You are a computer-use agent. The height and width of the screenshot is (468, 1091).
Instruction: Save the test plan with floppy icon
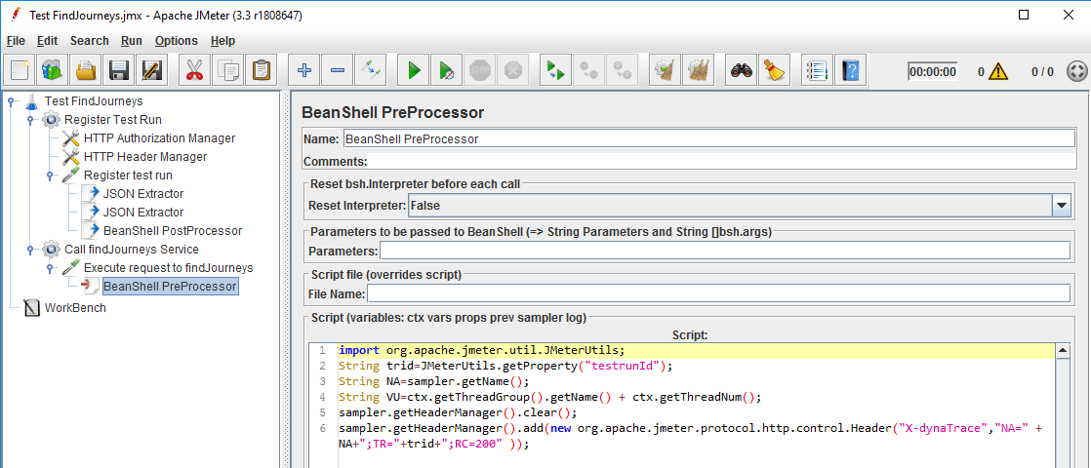(119, 70)
